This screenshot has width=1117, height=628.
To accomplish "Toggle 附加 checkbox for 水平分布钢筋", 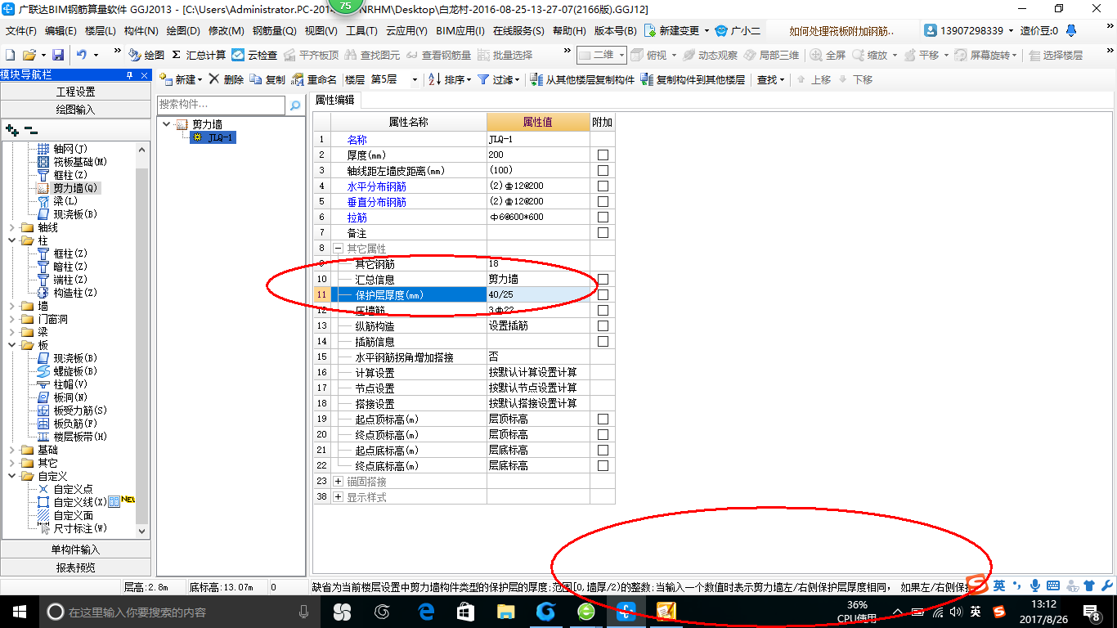I will pos(603,186).
